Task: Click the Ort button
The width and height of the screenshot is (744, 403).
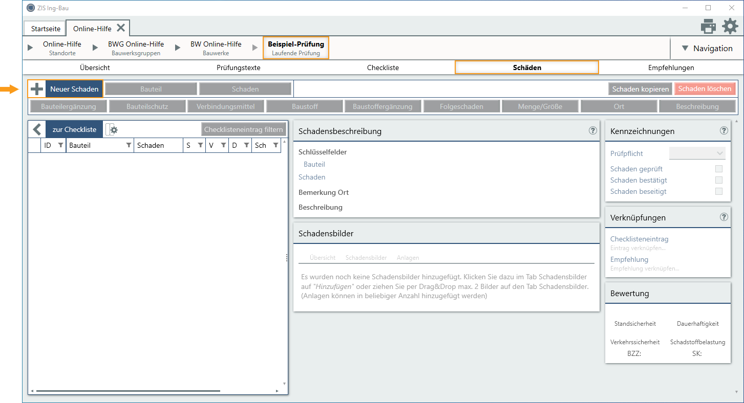Action: pyautogui.click(x=619, y=106)
